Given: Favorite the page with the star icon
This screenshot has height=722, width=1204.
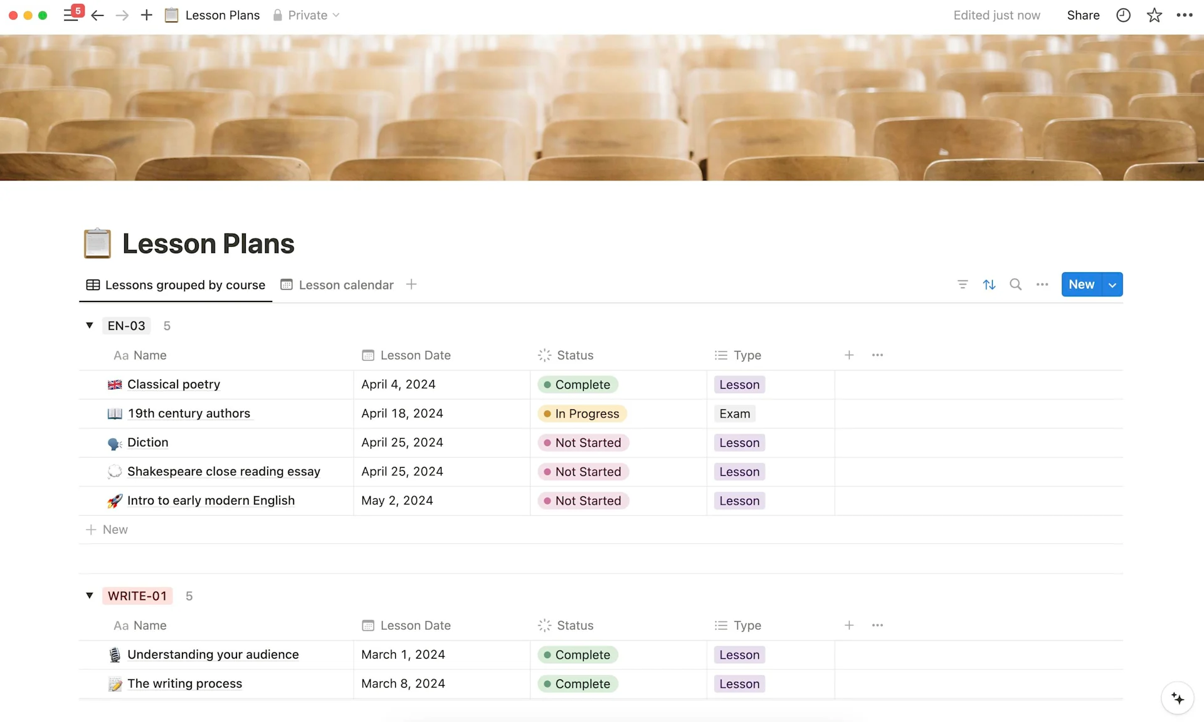Looking at the screenshot, I should [x=1154, y=15].
